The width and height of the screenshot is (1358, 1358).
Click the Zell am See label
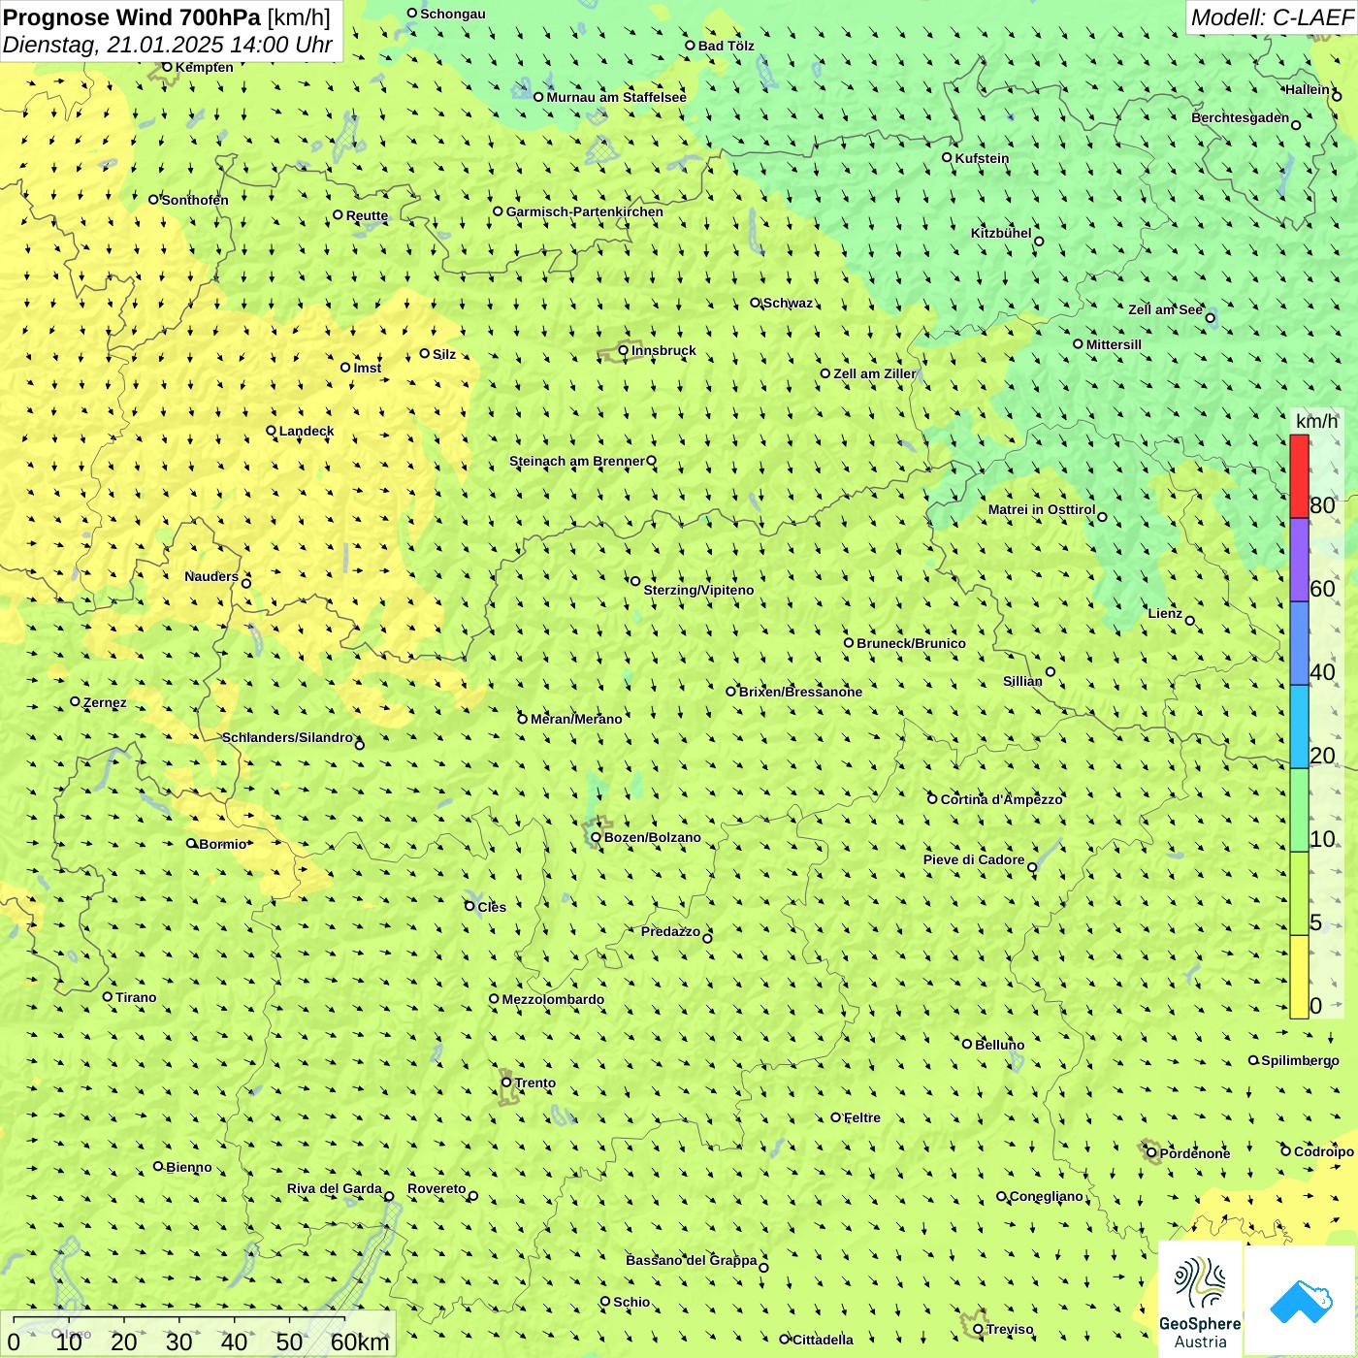pyautogui.click(x=1165, y=309)
